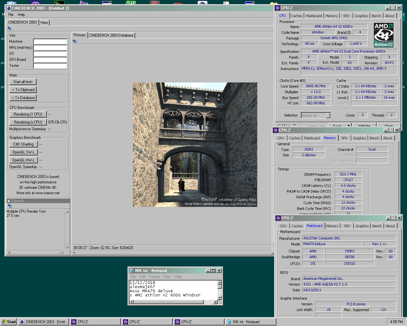This screenshot has height=326, width=407.
Task: Click the GFX-Board input field
Action: tap(50, 60)
